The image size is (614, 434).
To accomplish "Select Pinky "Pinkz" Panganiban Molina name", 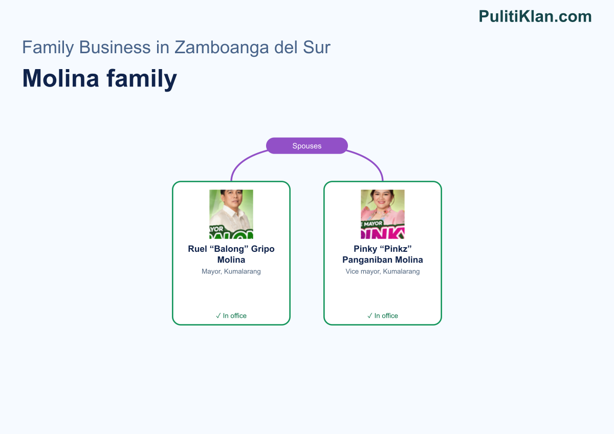I will pyautogui.click(x=383, y=254).
